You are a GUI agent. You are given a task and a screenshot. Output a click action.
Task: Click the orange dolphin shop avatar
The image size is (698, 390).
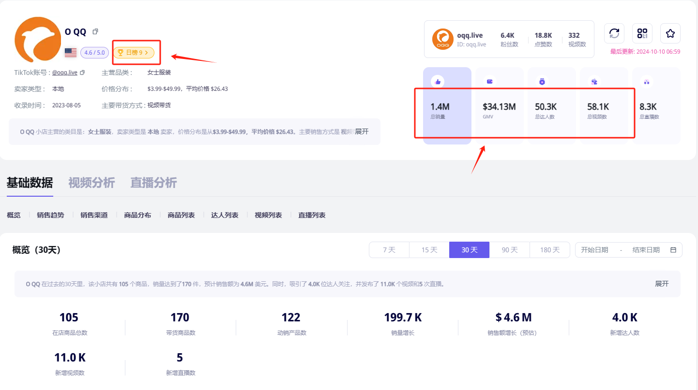coord(38,40)
